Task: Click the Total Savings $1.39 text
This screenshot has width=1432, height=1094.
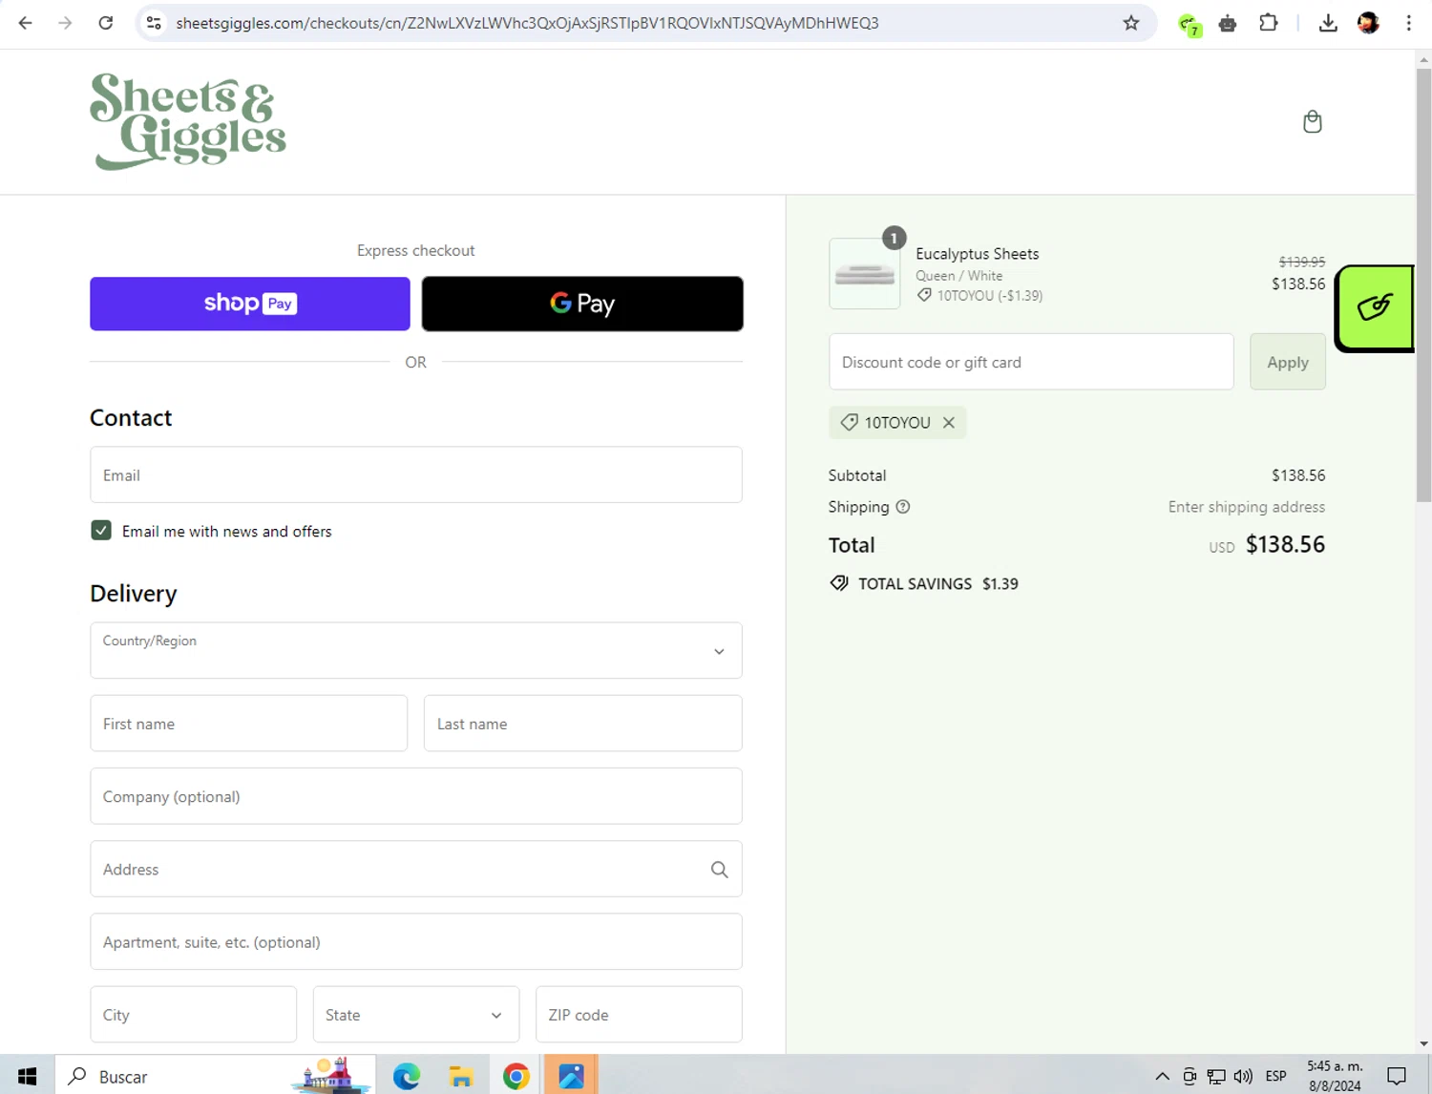Action: point(938,583)
